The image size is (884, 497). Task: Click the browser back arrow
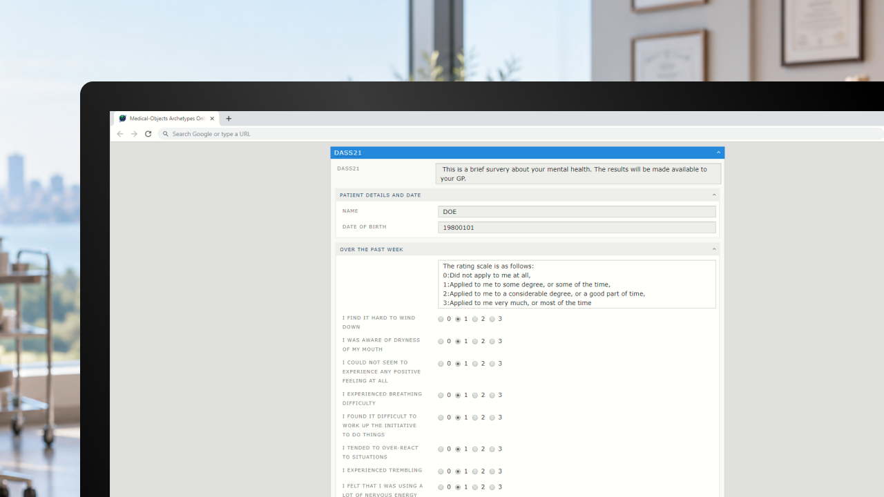120,134
